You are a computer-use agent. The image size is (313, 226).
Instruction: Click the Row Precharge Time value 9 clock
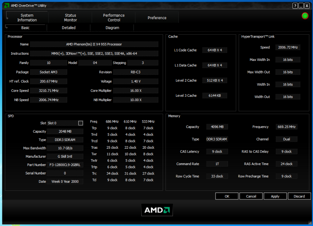(286, 176)
